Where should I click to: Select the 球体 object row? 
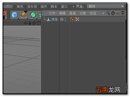click(x=83, y=19)
